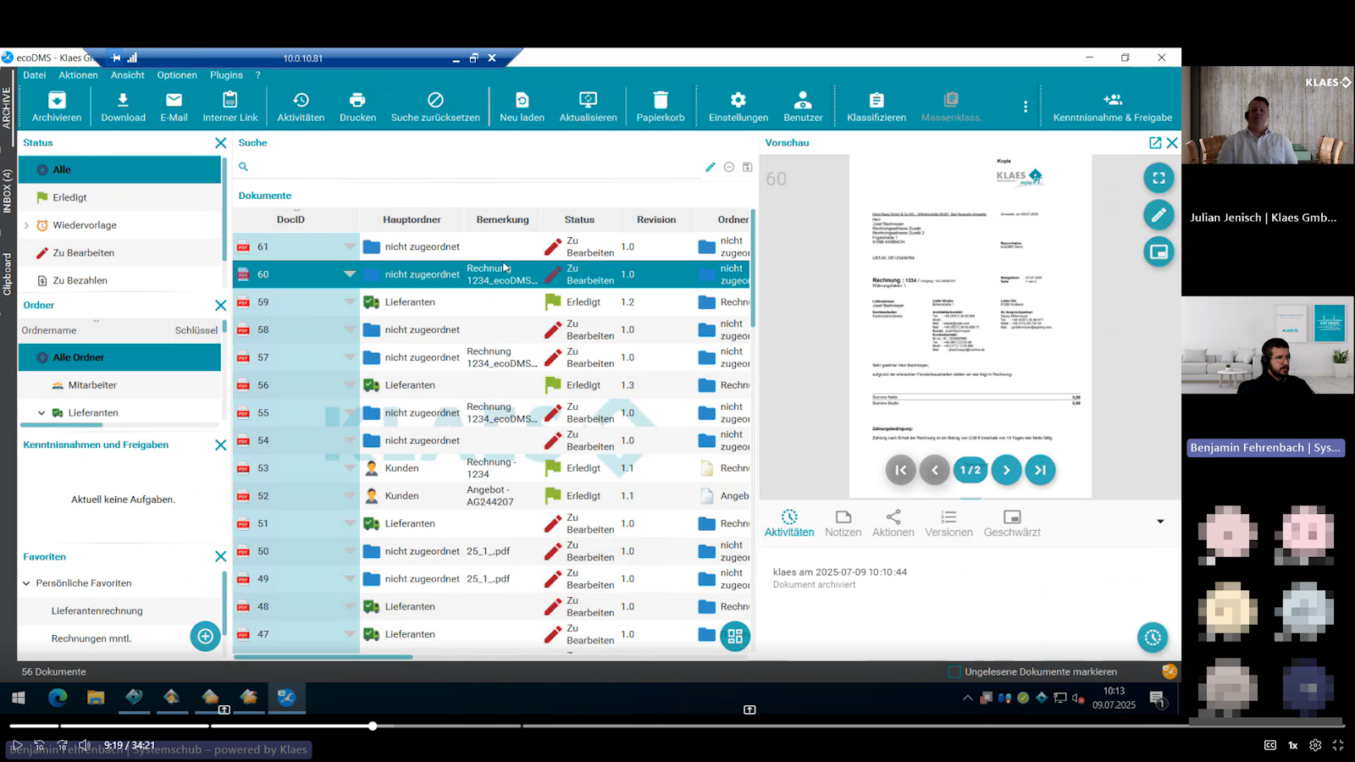Click the pencil edit button in preview
The width and height of the screenshot is (1355, 762).
coord(1158,215)
